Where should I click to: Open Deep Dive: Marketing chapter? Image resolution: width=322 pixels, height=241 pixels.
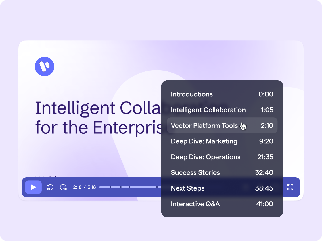click(222, 141)
